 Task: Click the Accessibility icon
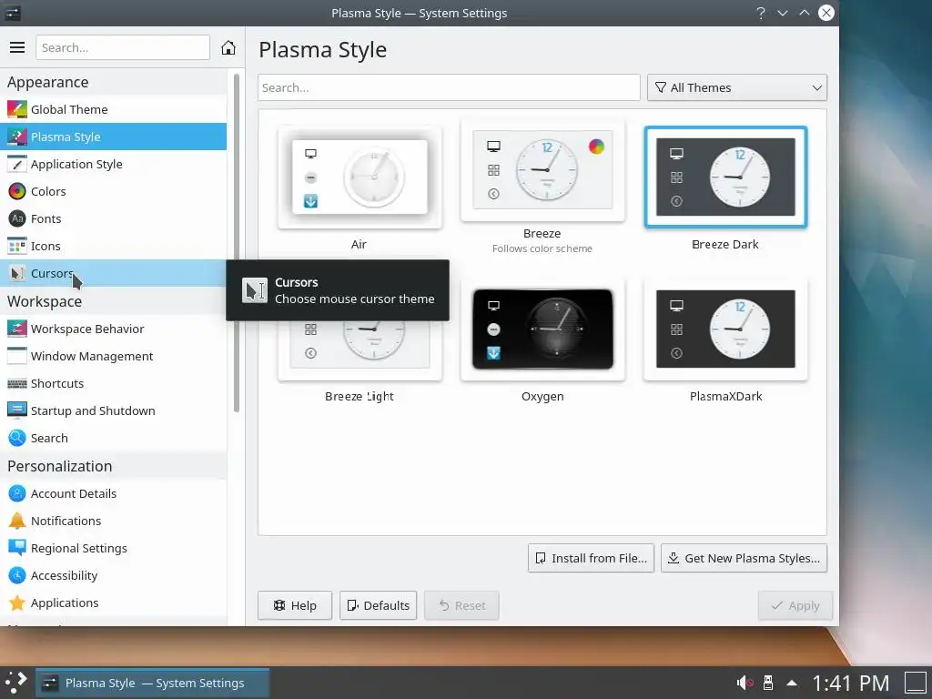click(17, 575)
